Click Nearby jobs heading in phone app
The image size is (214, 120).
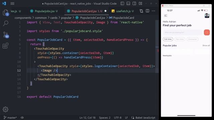coord(167,56)
